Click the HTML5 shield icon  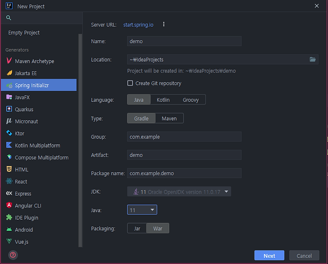pos(9,169)
